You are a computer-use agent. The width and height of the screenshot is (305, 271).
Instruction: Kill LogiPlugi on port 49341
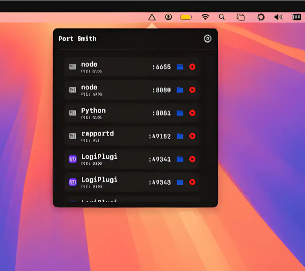pyautogui.click(x=192, y=159)
